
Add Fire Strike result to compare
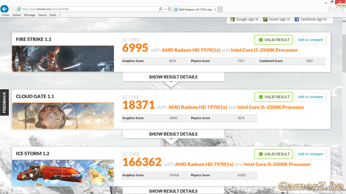point(311,40)
